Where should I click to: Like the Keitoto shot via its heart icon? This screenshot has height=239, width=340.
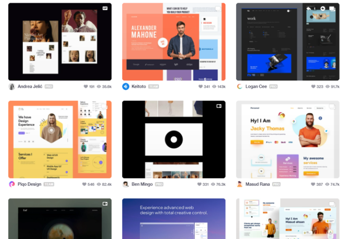tap(200, 87)
